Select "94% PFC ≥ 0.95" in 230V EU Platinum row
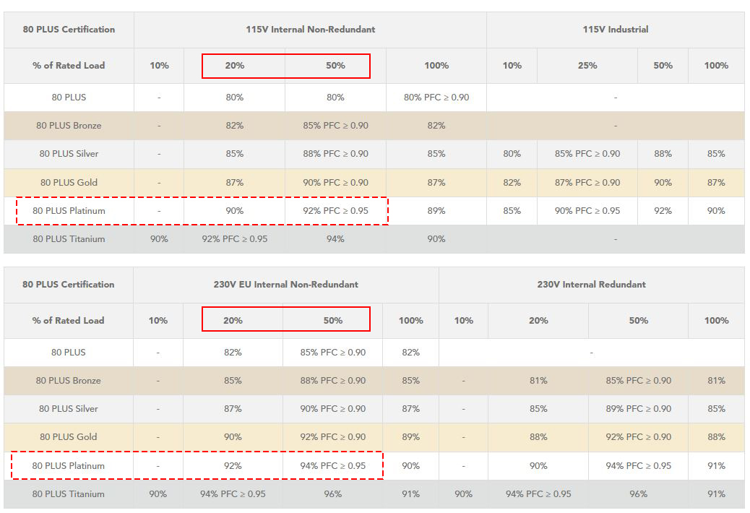 tap(332, 465)
